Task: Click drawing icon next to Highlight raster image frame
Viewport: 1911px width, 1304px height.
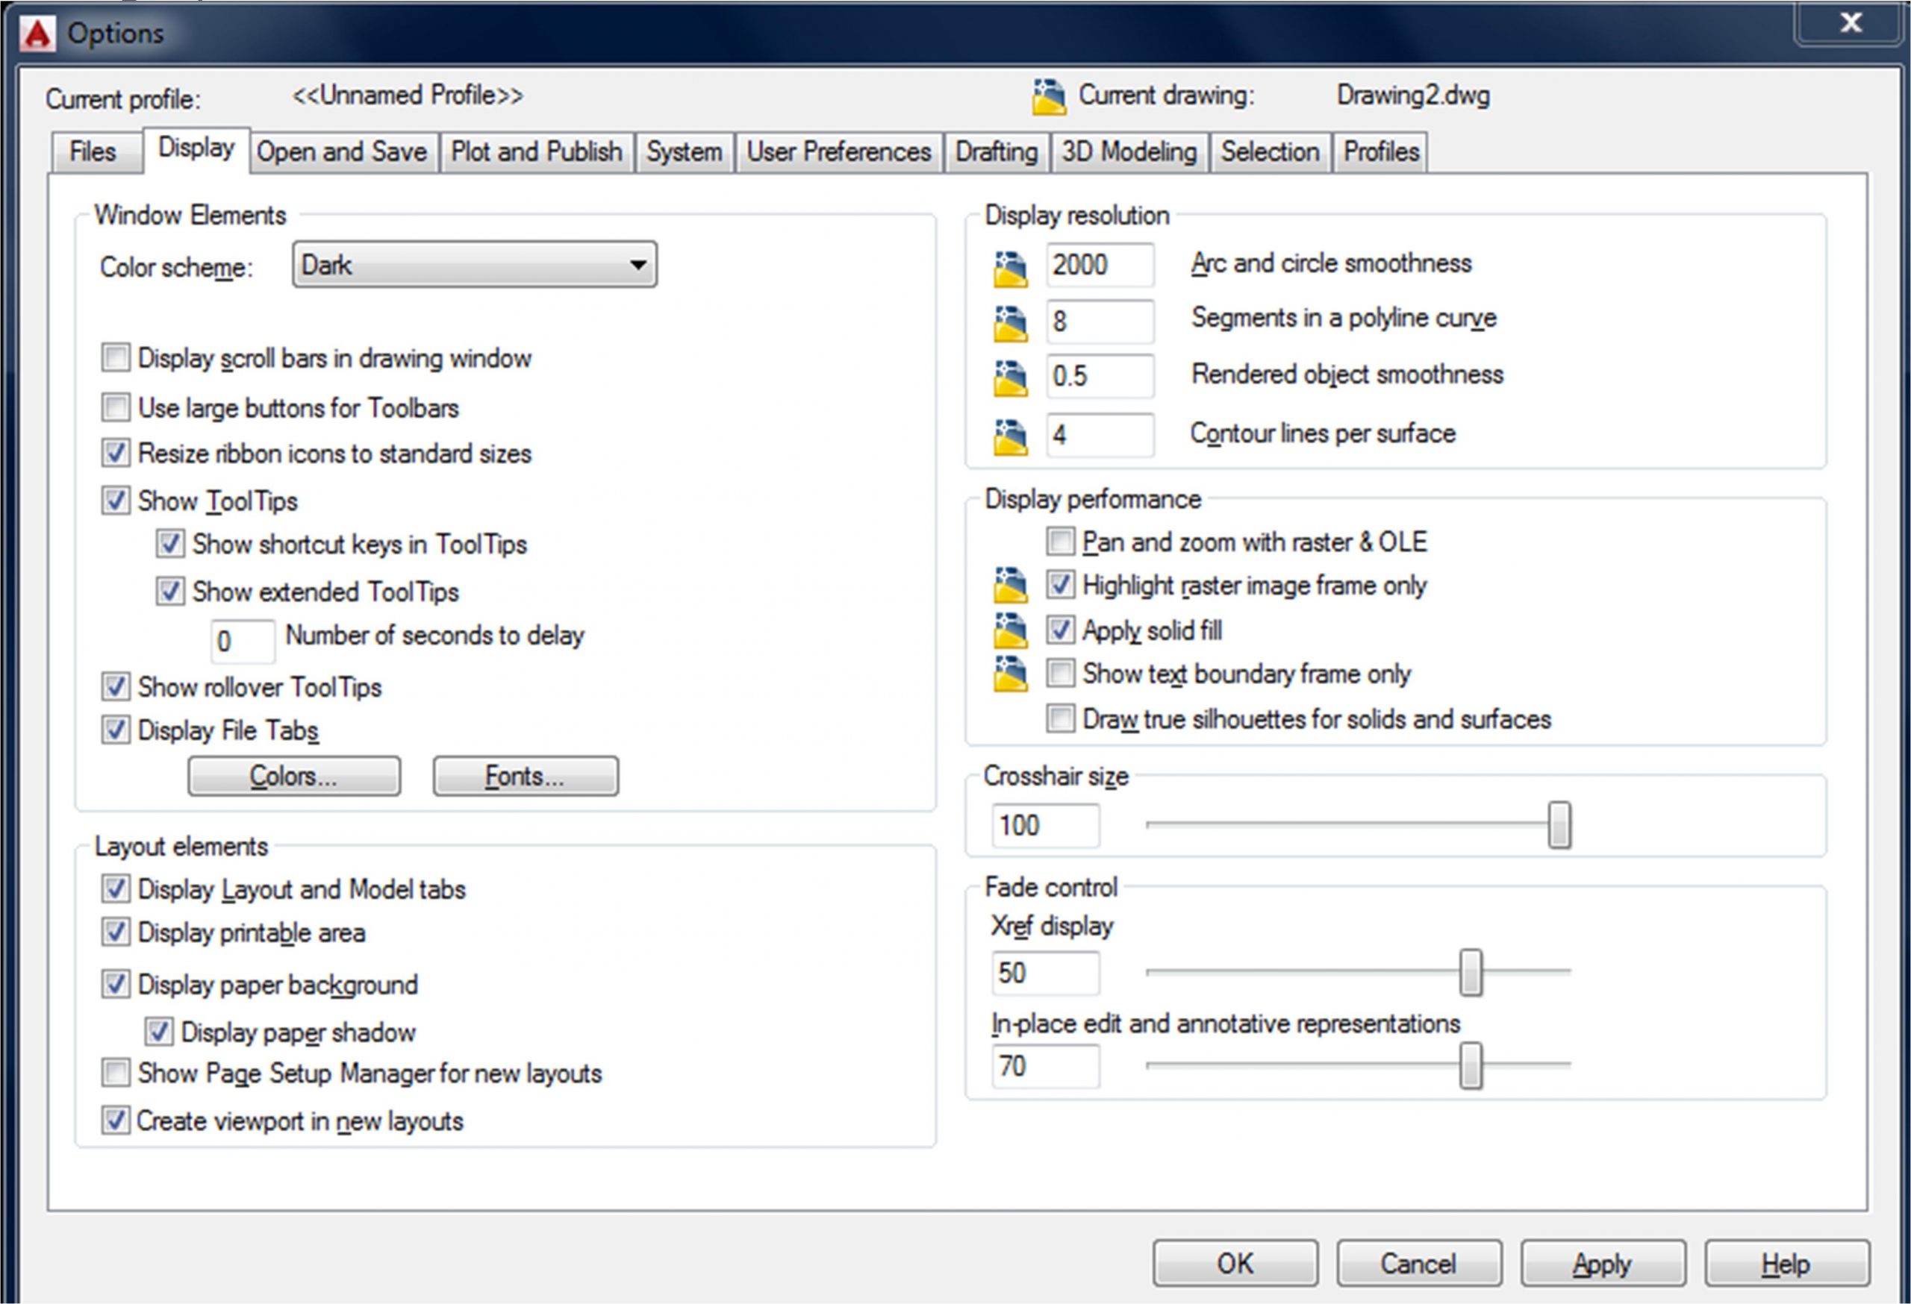Action: tap(1010, 585)
